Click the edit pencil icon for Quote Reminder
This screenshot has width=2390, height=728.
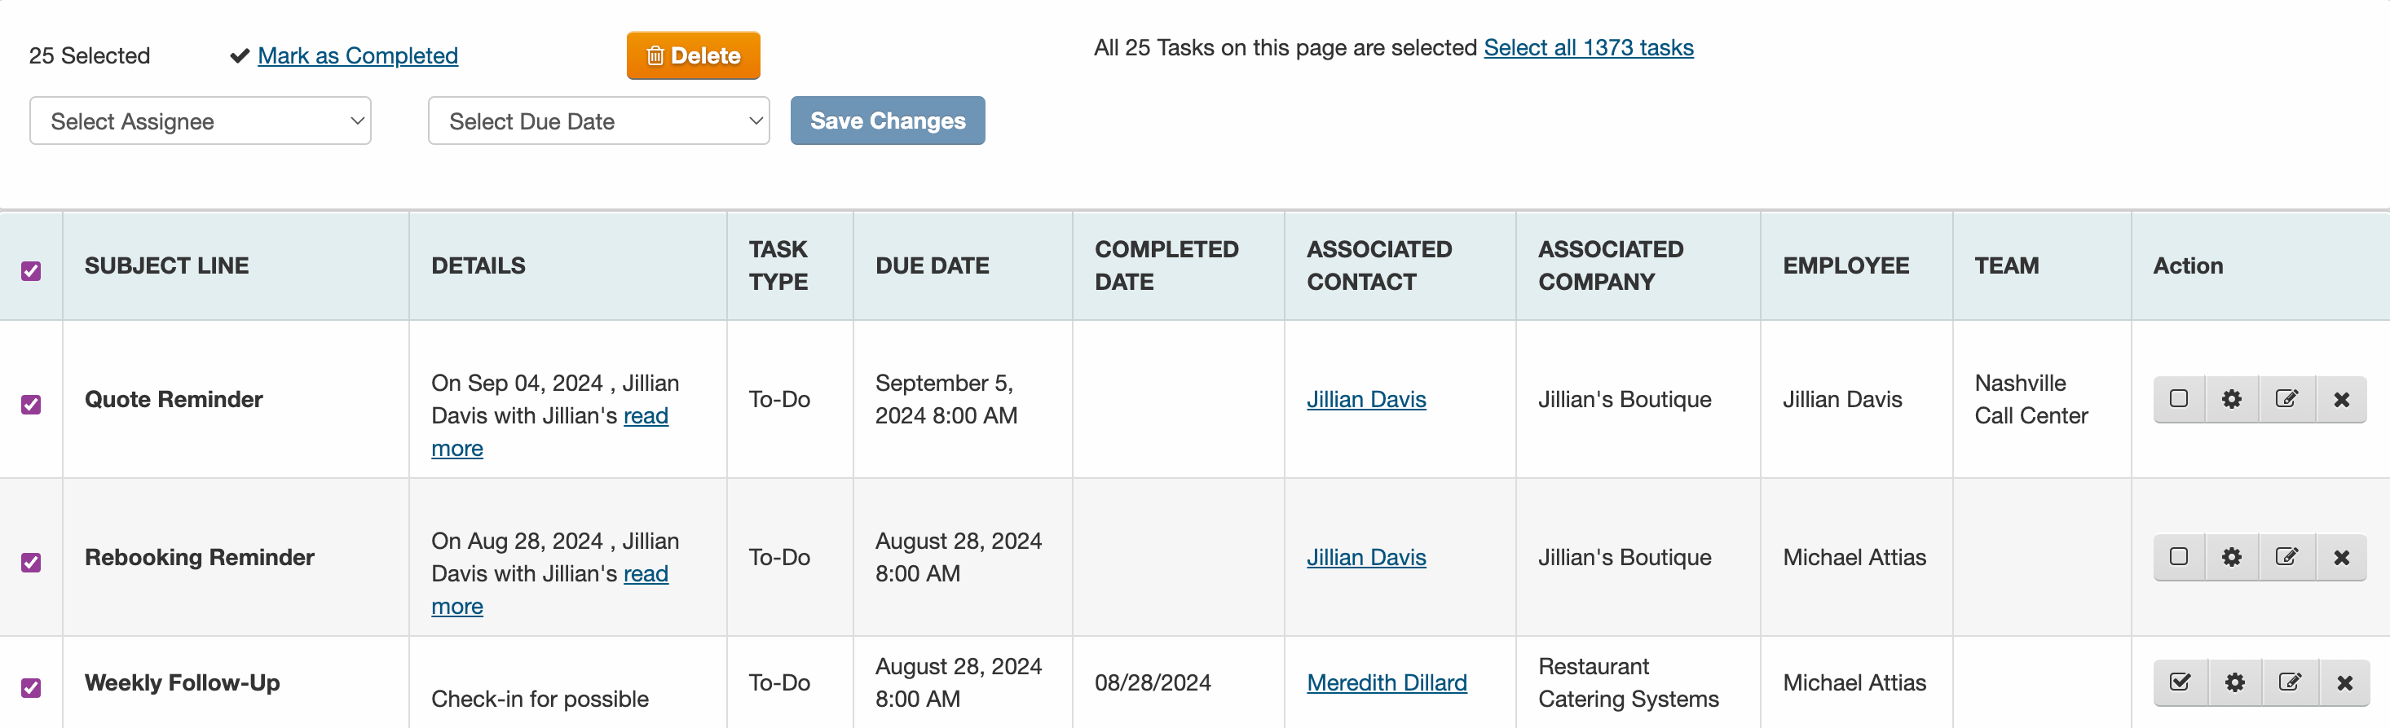pos(2287,400)
